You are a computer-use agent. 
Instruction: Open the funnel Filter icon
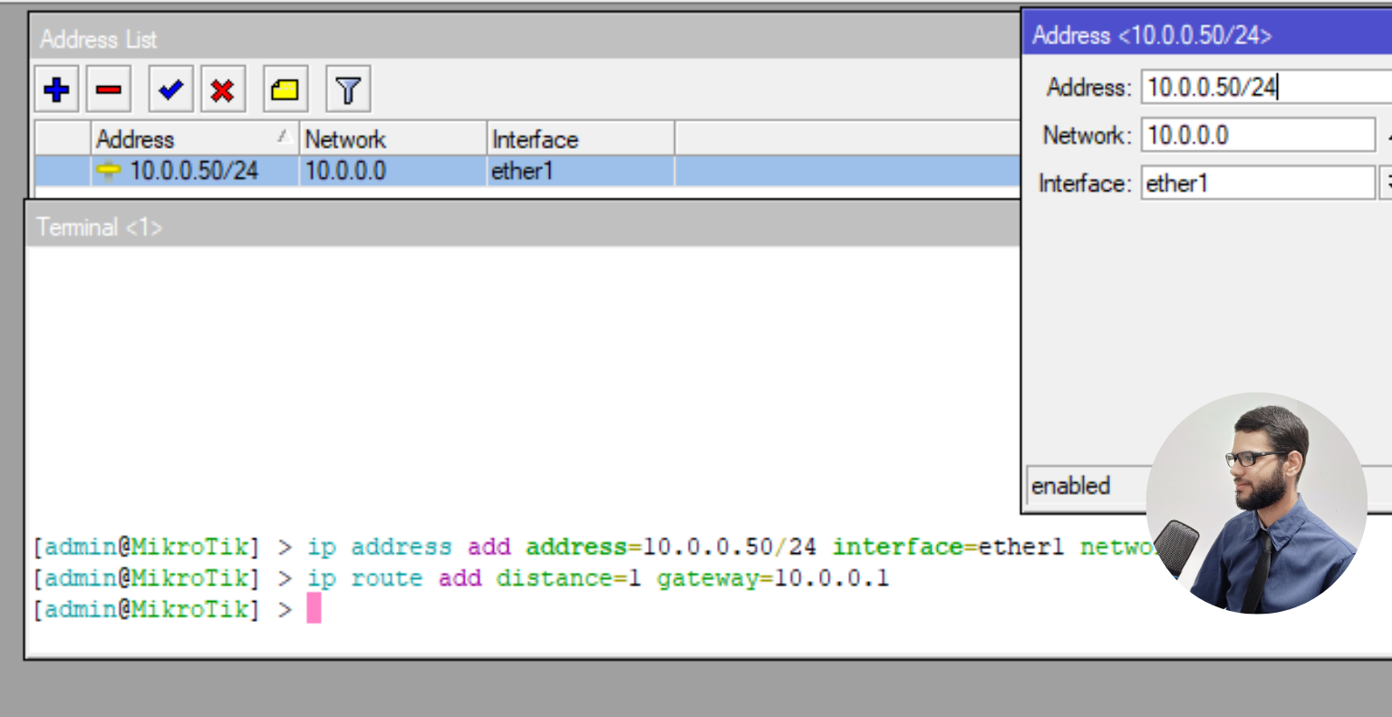[348, 90]
